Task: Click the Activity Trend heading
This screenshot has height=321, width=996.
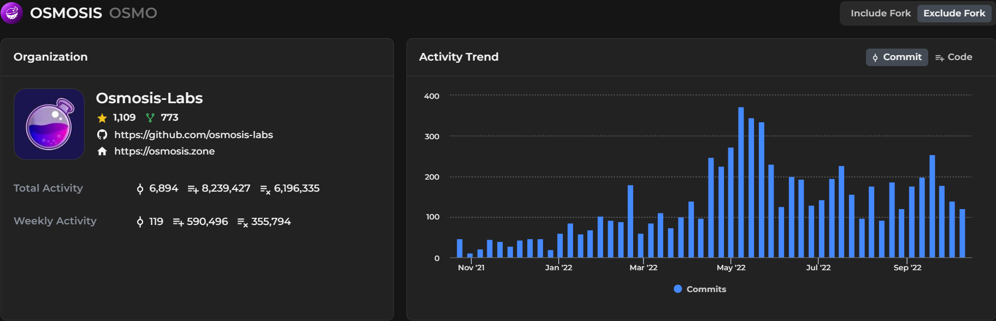Action: [x=458, y=57]
